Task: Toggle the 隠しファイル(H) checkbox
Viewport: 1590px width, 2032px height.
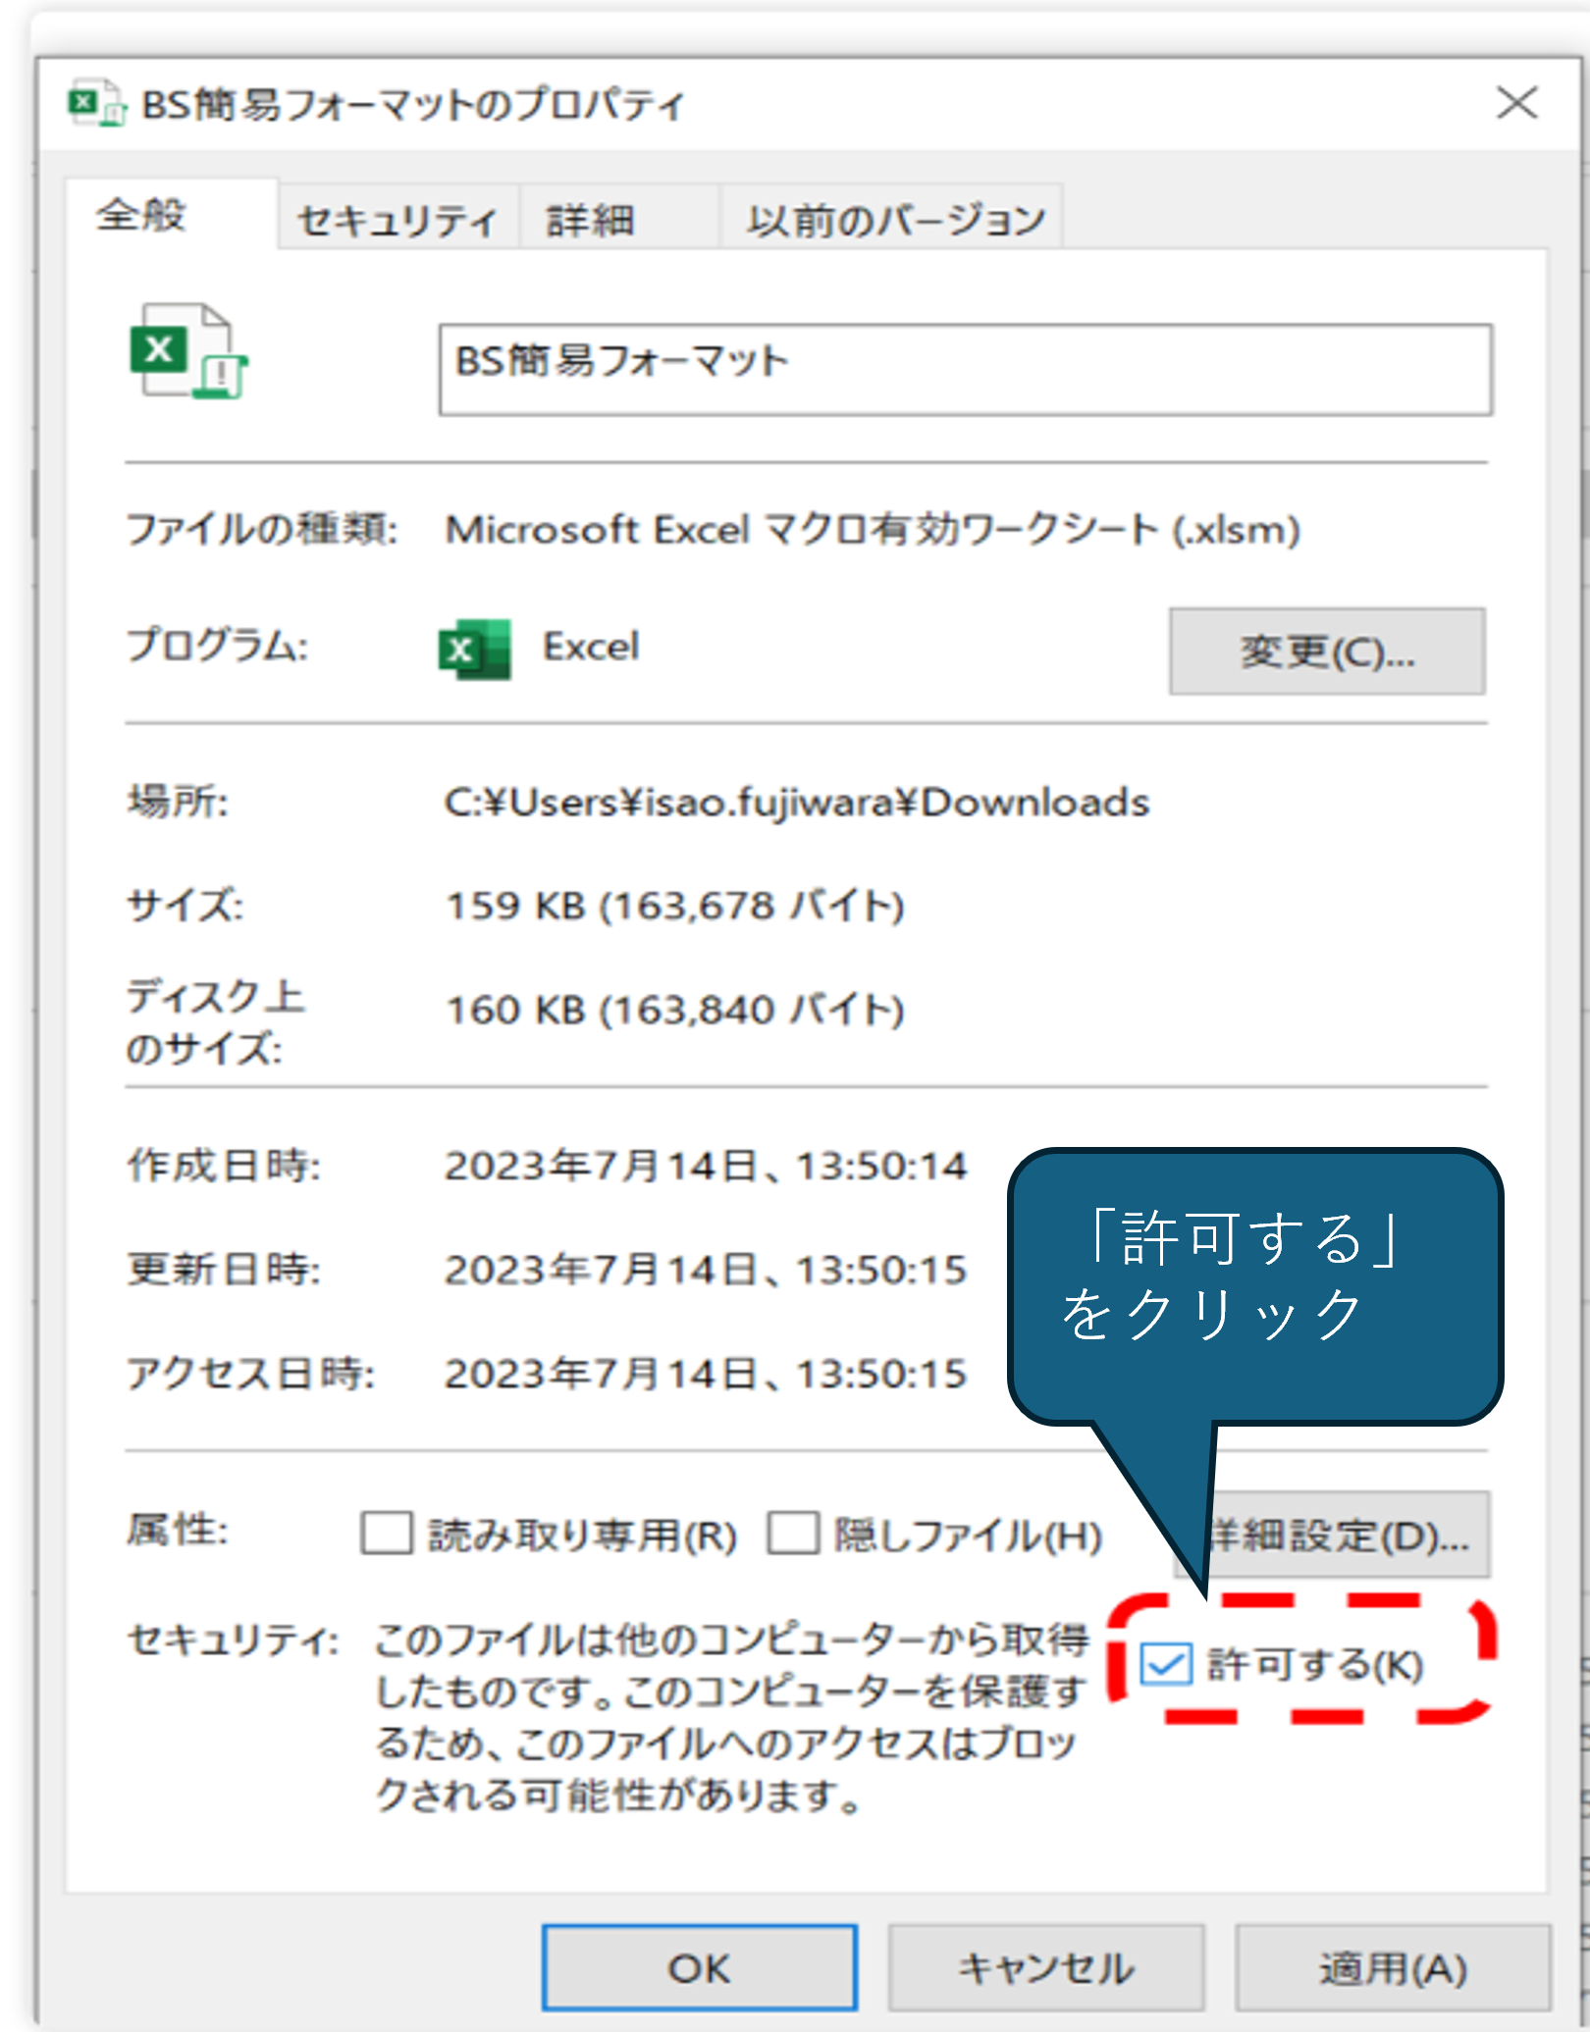Action: point(793,1533)
